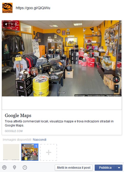Open the page profile logo
Screen dimensions: 124x172
pos(7,8)
